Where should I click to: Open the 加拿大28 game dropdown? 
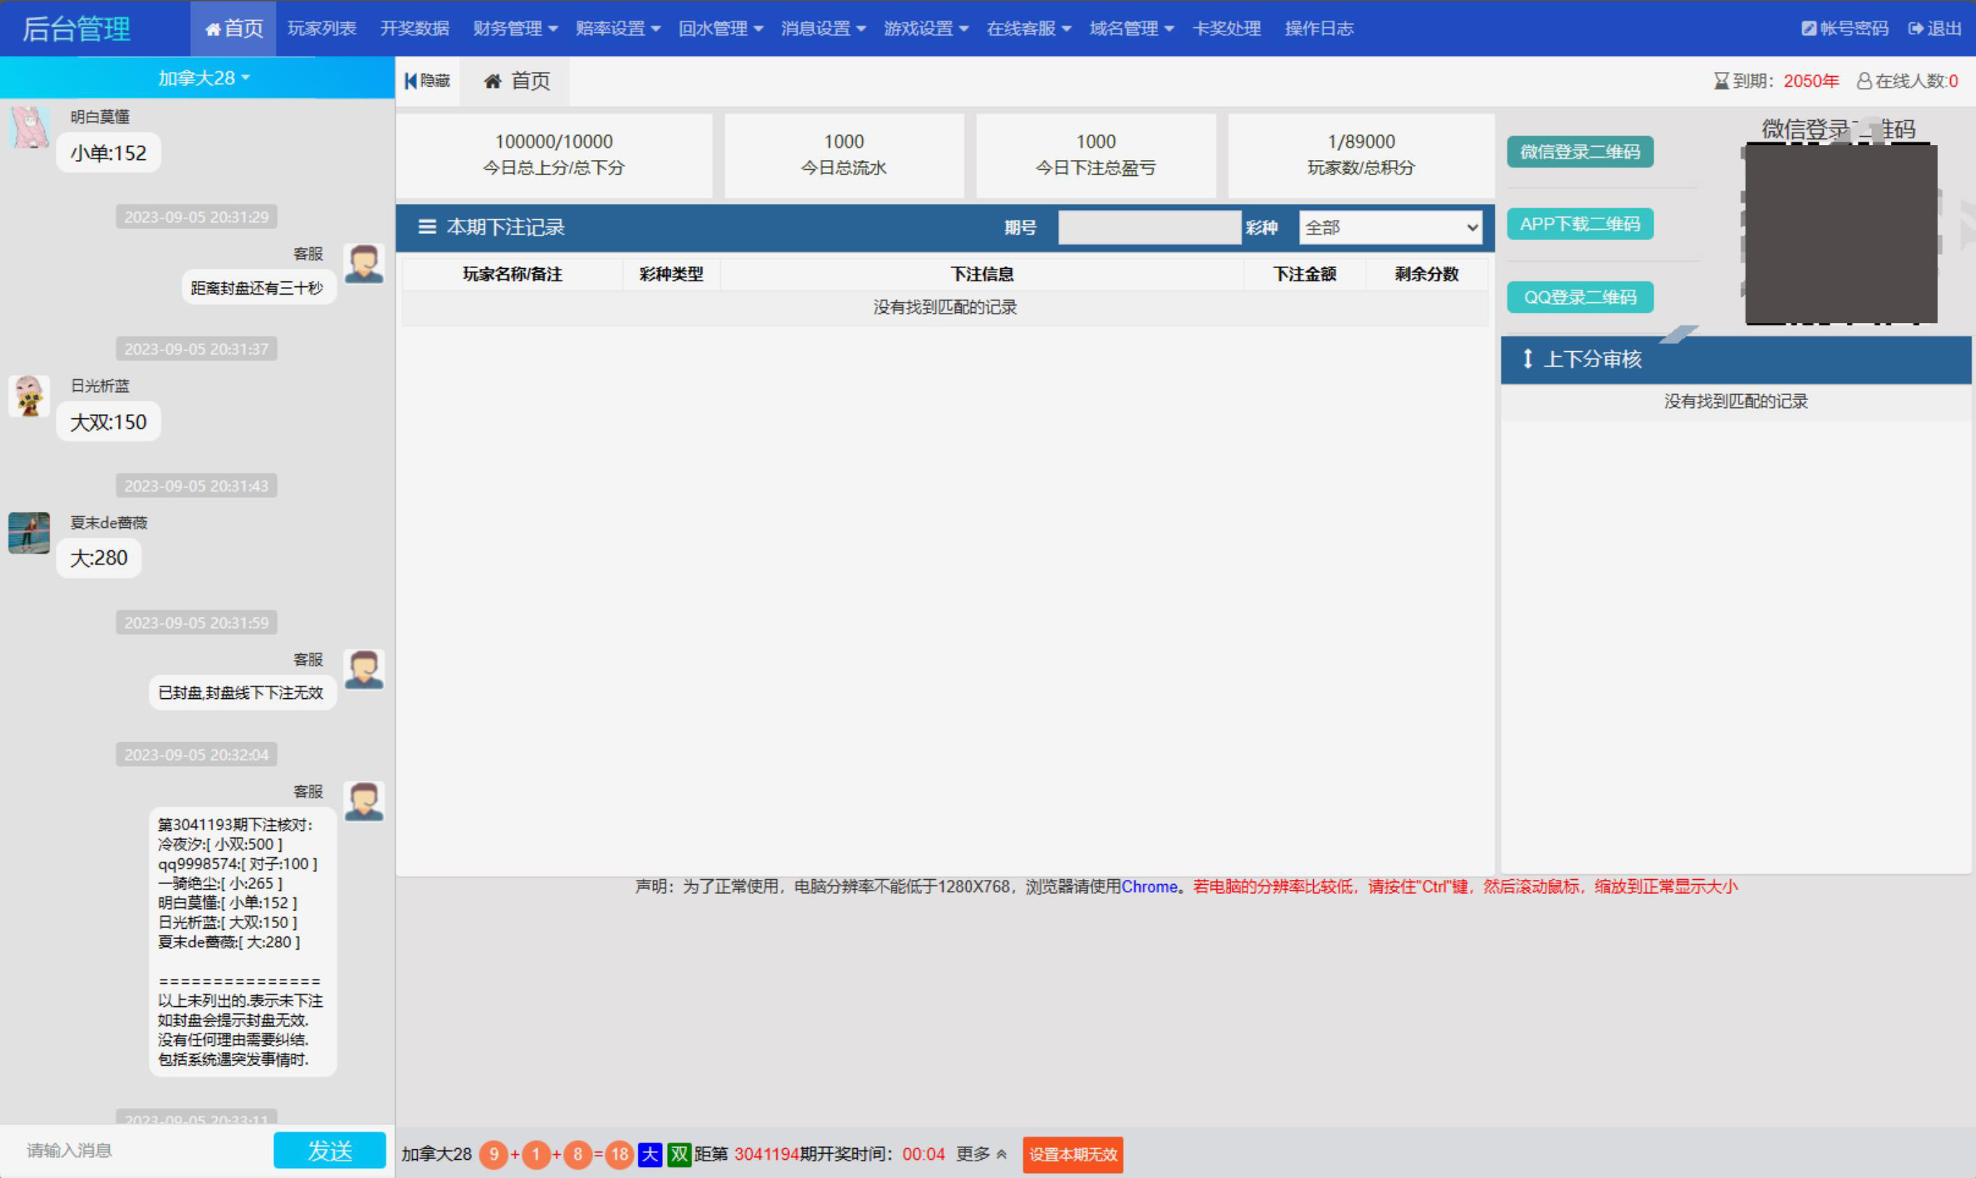click(x=203, y=78)
